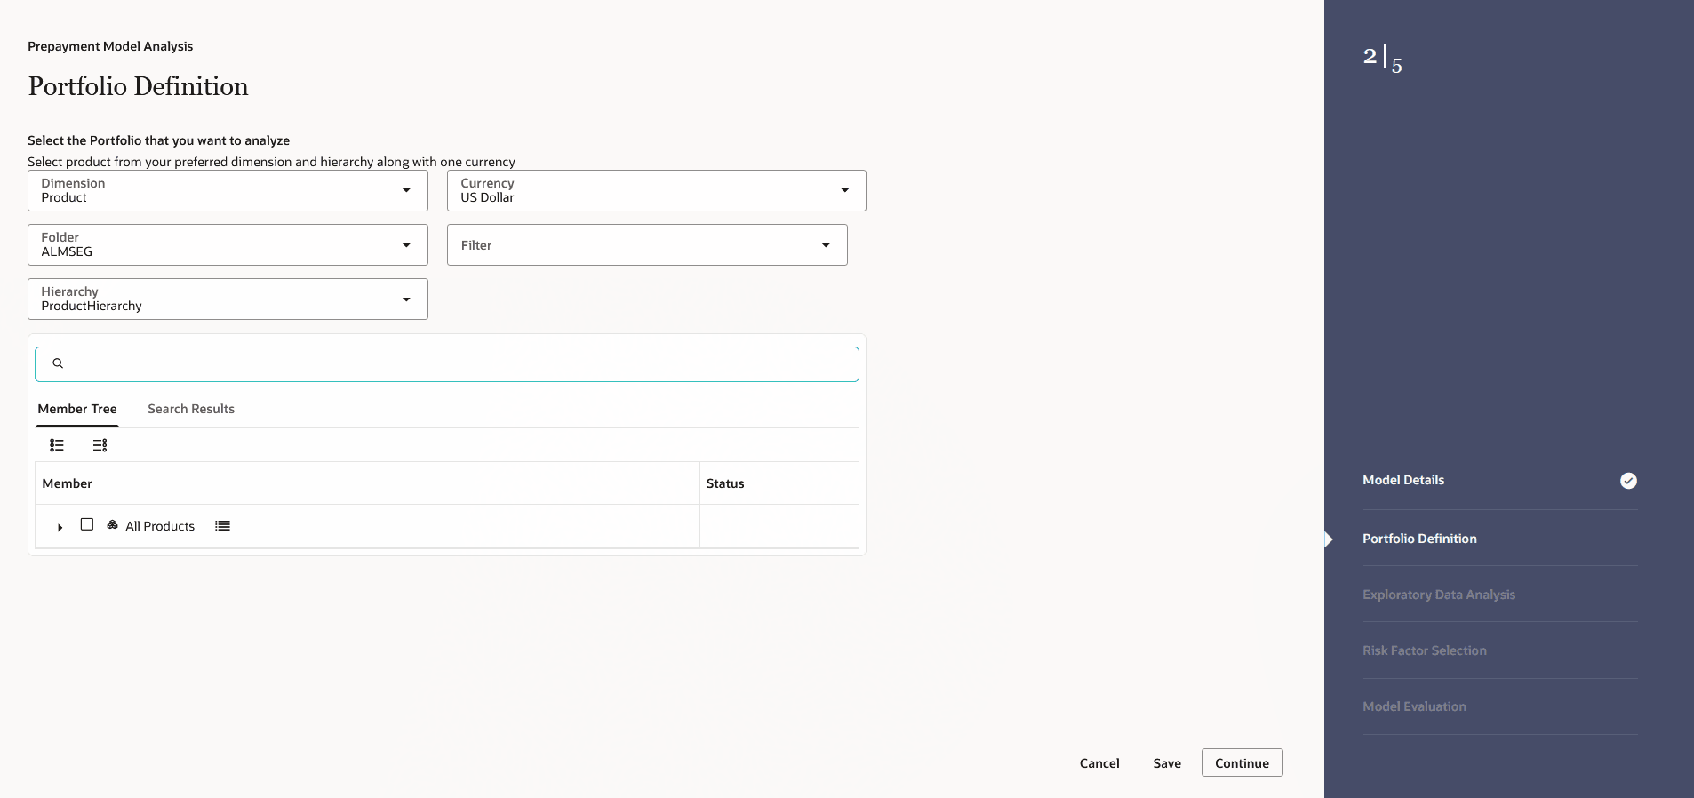Screen dimensions: 1694x798
Task: Click the tree toolbar icon with bullets on the right
Action: click(x=100, y=445)
